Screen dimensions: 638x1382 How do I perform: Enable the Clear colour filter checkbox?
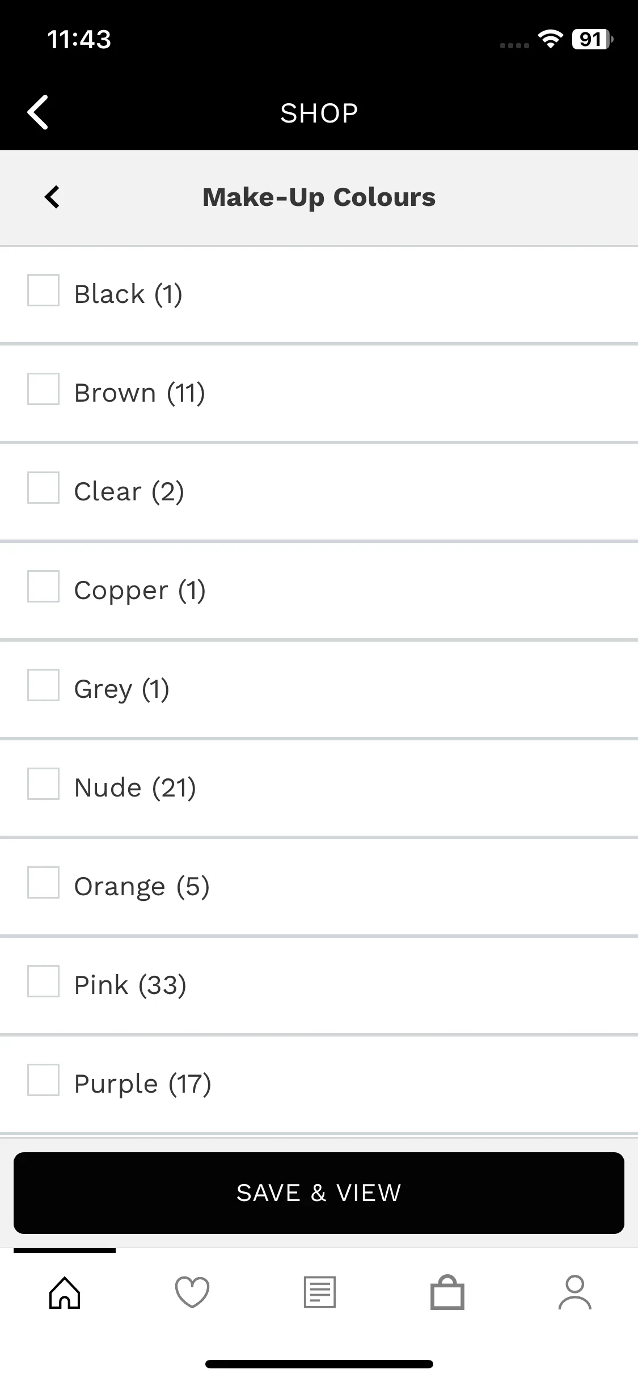pos(44,488)
